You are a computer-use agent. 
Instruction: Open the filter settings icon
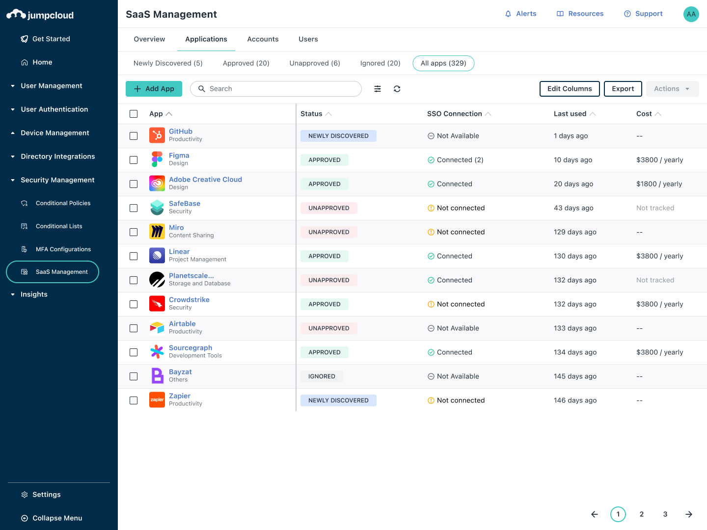[x=378, y=89]
